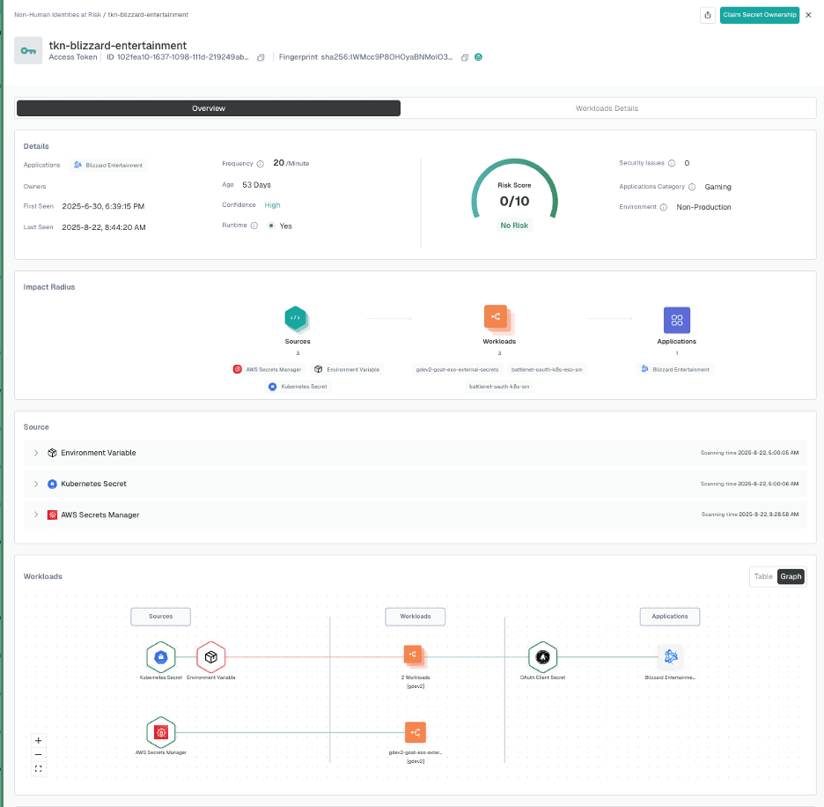Switch to the Workloads Details tab

point(608,107)
